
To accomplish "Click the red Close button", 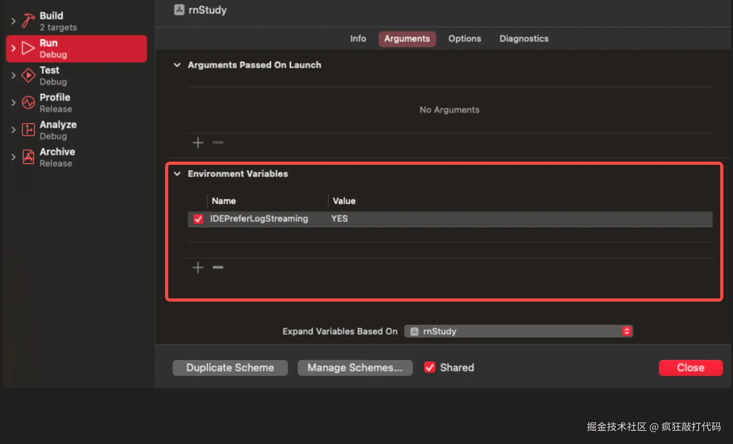I will [691, 368].
